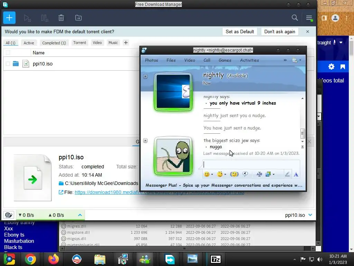Open Files in the messenger toolbar
354x266 pixels.
pyautogui.click(x=171, y=60)
